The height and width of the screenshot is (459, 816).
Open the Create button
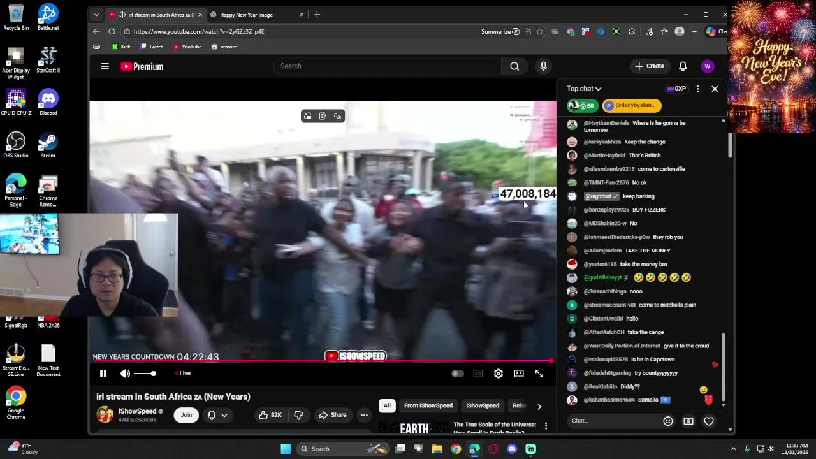click(650, 66)
